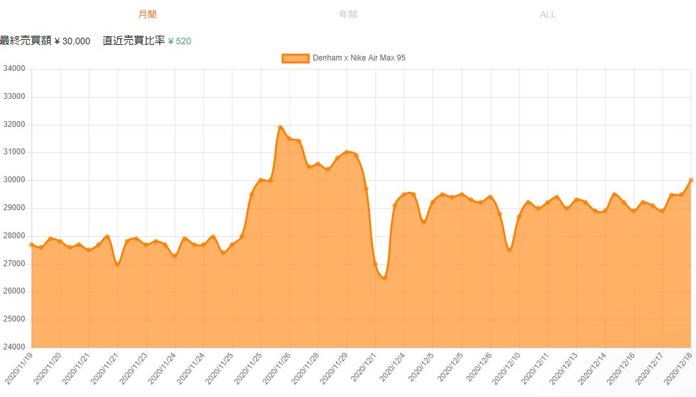Click the 2020/12/16 date label
Screen dimensions: 696x397
pyautogui.click(x=621, y=368)
